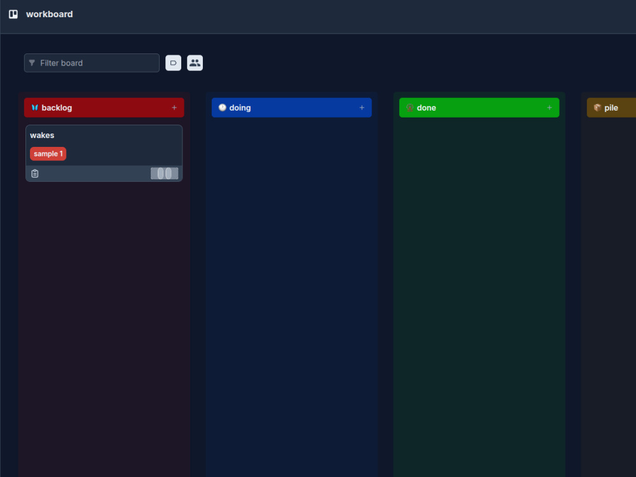
Task: Click the done column header
Action: [479, 107]
